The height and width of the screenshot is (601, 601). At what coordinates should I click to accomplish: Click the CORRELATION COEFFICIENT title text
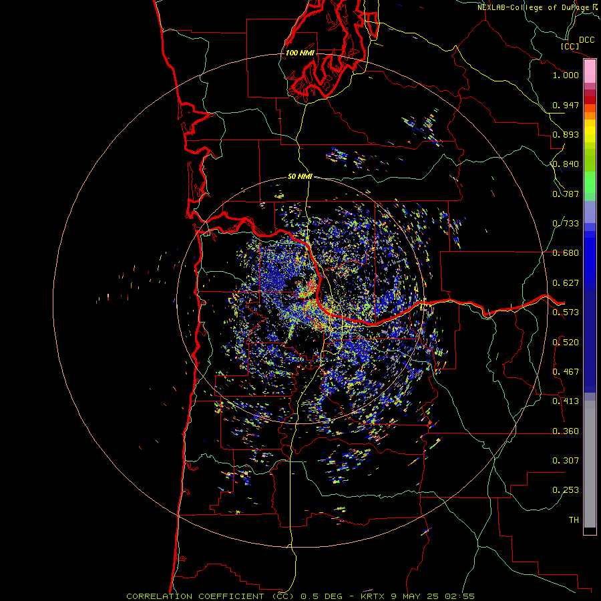point(195,596)
